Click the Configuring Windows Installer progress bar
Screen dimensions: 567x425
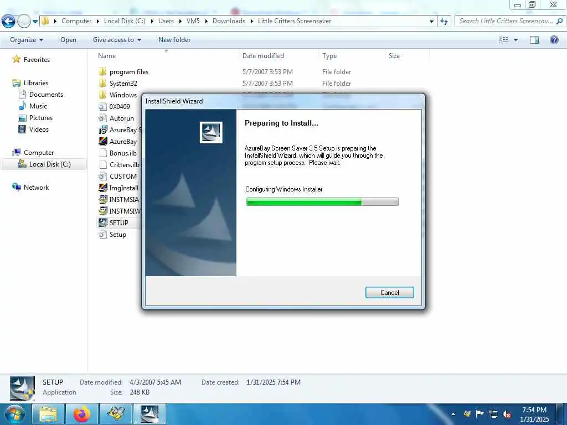[322, 201]
